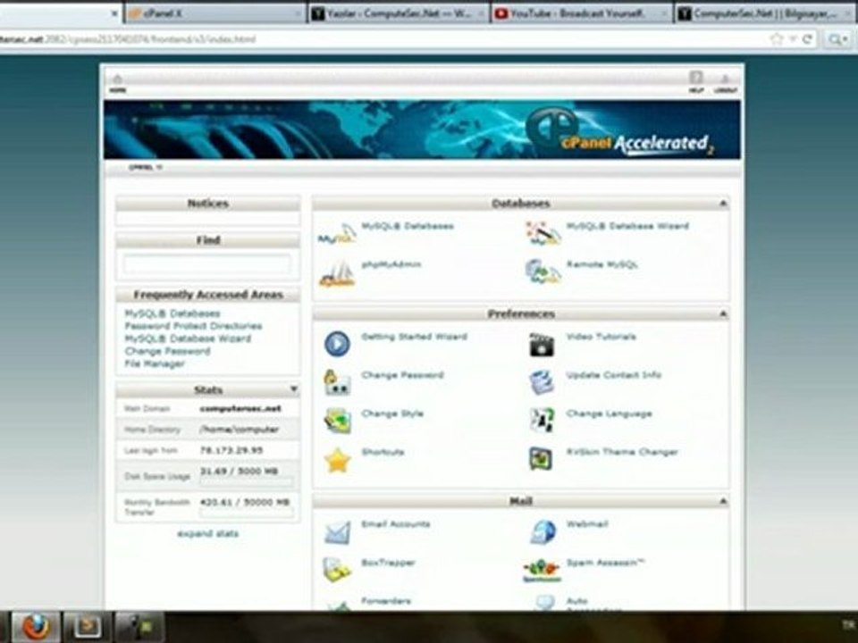Click the 78.173.29.95 last login value
This screenshot has height=643, width=858.
(231, 450)
